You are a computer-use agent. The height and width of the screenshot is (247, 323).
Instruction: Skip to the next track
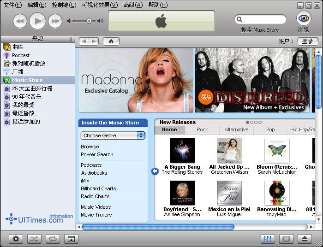(55, 21)
